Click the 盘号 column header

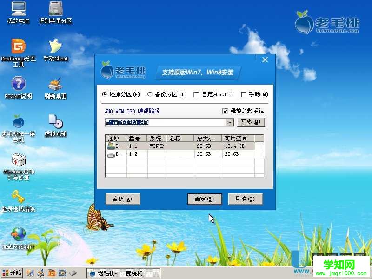point(137,138)
